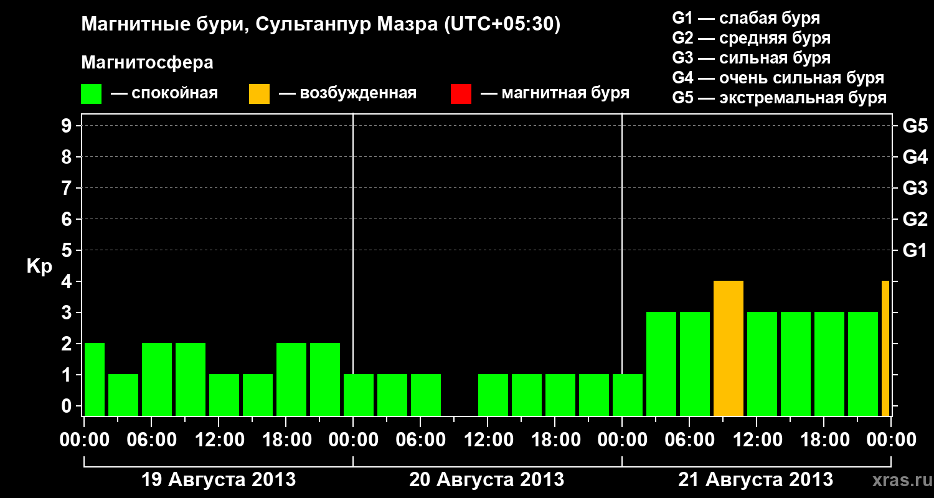Click the '12:00' time label of 20 Августа
Screen dimensions: 934x498
tap(488, 440)
